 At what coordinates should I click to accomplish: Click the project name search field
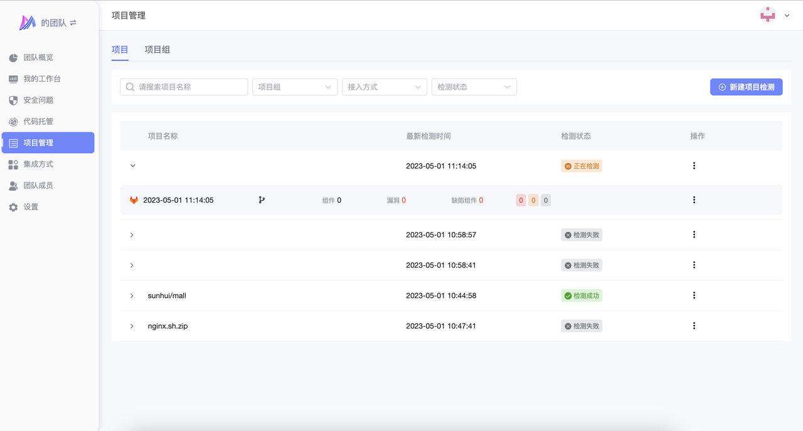pyautogui.click(x=184, y=87)
